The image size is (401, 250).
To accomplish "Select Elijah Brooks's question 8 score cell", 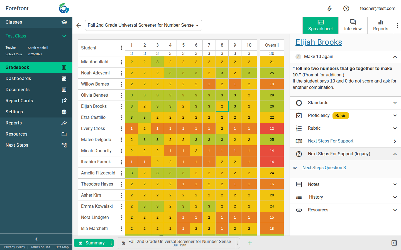I will tap(222, 106).
